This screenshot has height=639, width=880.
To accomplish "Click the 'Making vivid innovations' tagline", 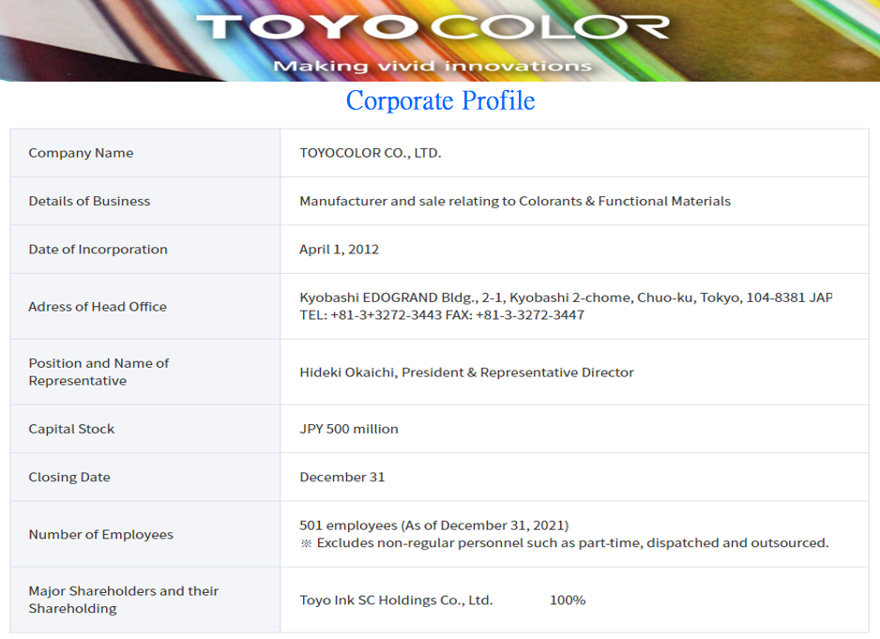I will [x=432, y=67].
